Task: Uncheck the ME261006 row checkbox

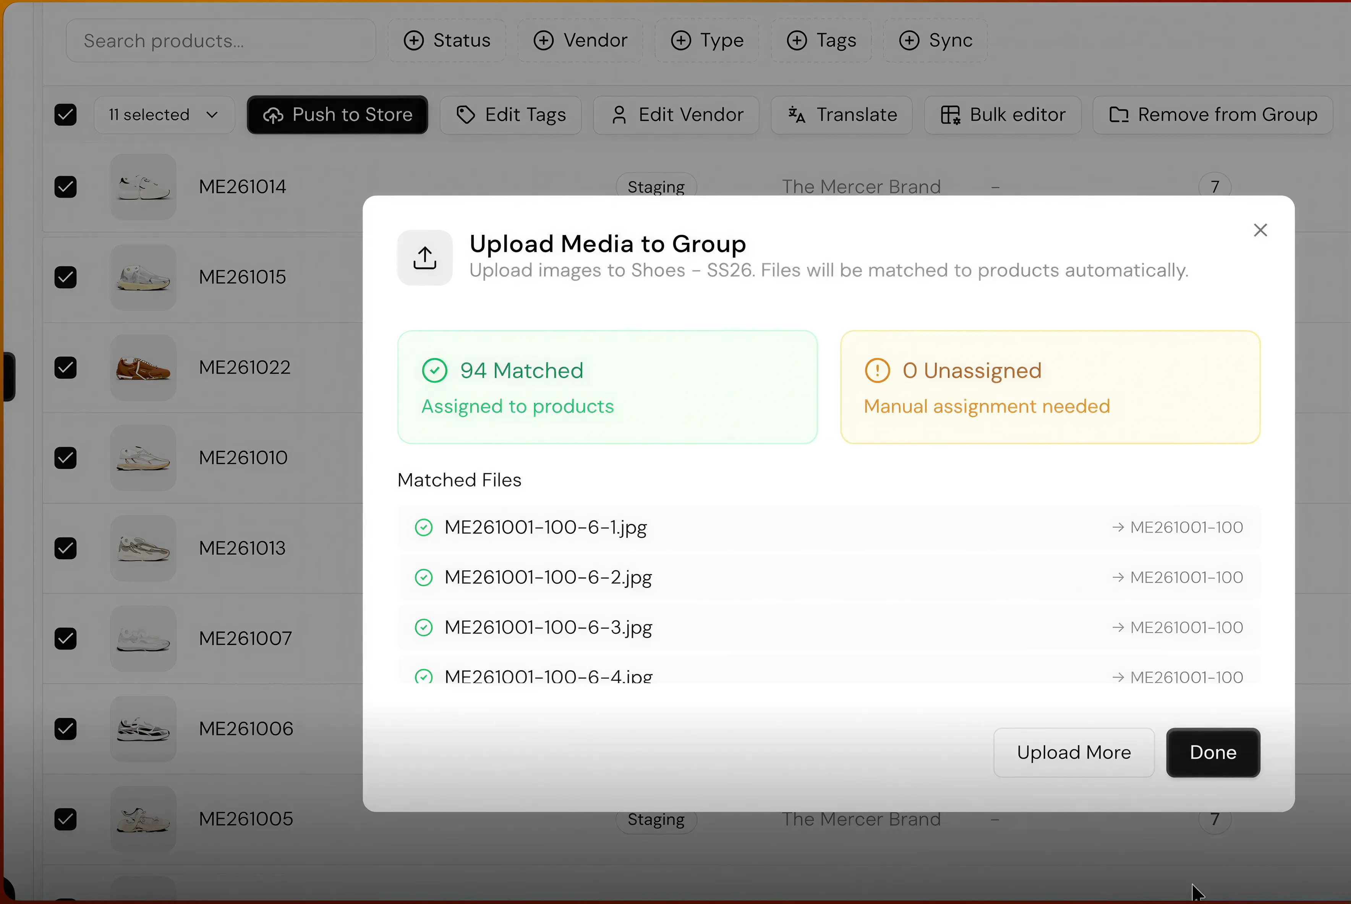Action: coord(65,729)
